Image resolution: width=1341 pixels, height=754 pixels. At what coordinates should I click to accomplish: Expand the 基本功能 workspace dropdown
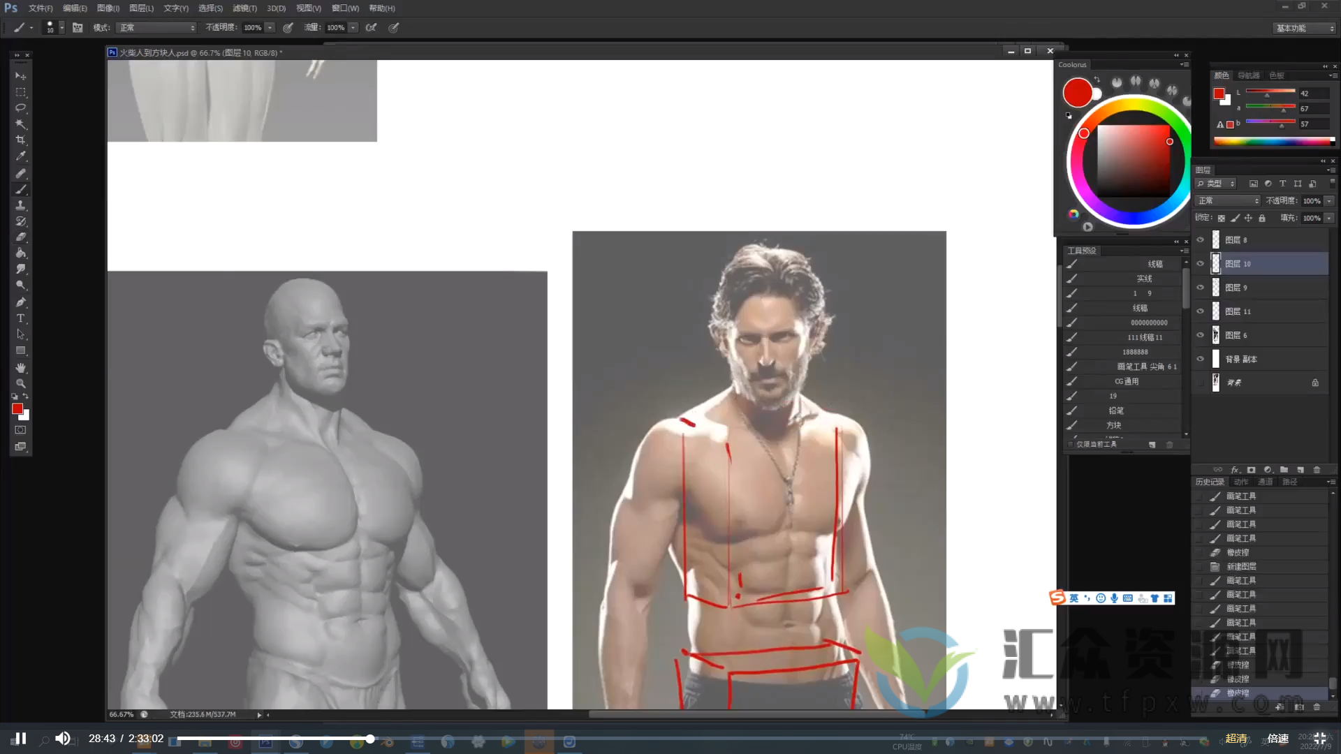coord(1304,29)
